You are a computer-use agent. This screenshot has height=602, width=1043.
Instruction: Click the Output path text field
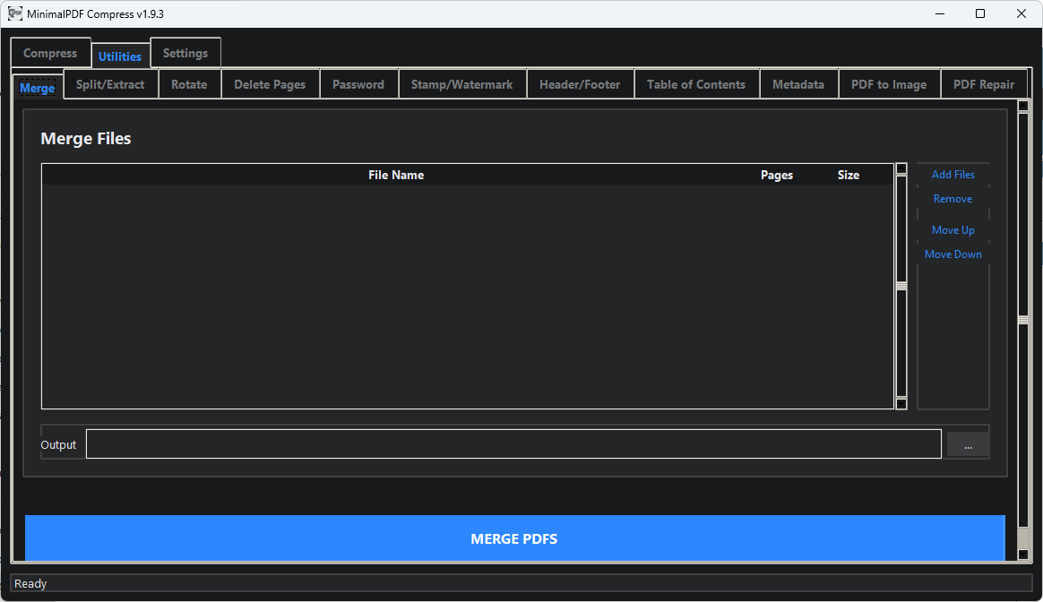point(513,444)
